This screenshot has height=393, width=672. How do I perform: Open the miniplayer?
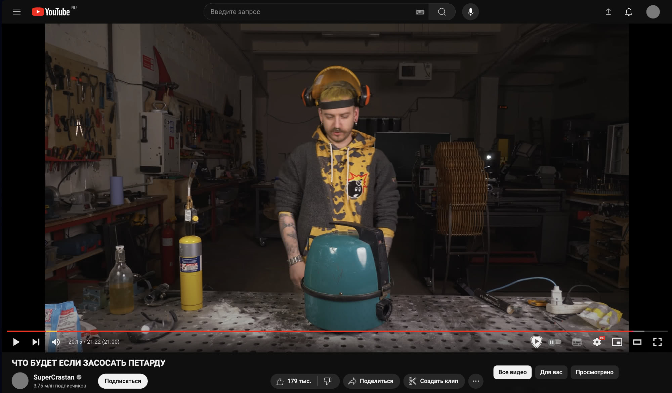pos(617,342)
